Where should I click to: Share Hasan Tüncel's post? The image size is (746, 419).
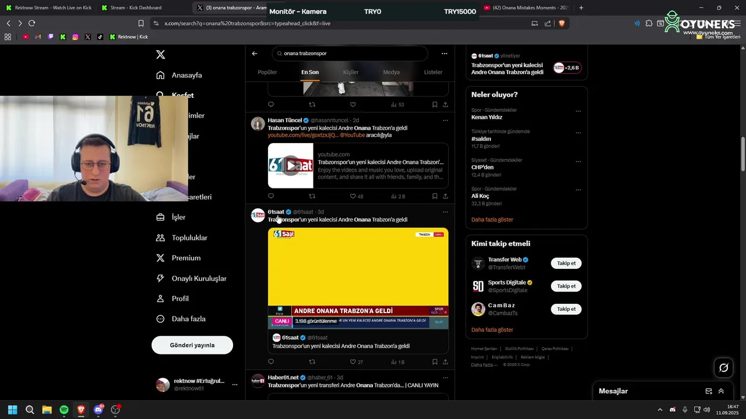click(x=445, y=196)
